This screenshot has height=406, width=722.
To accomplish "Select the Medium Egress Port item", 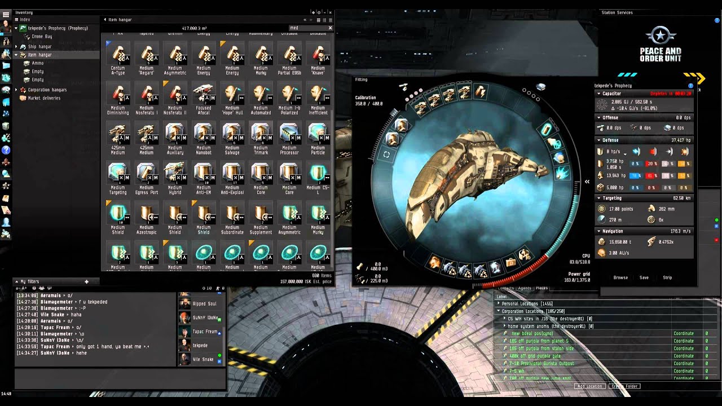I will 147,179.
